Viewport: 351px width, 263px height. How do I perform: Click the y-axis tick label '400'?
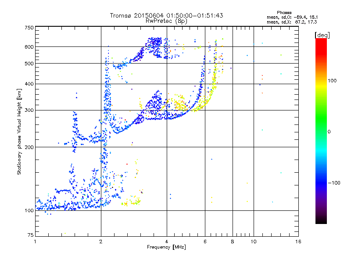29,84
